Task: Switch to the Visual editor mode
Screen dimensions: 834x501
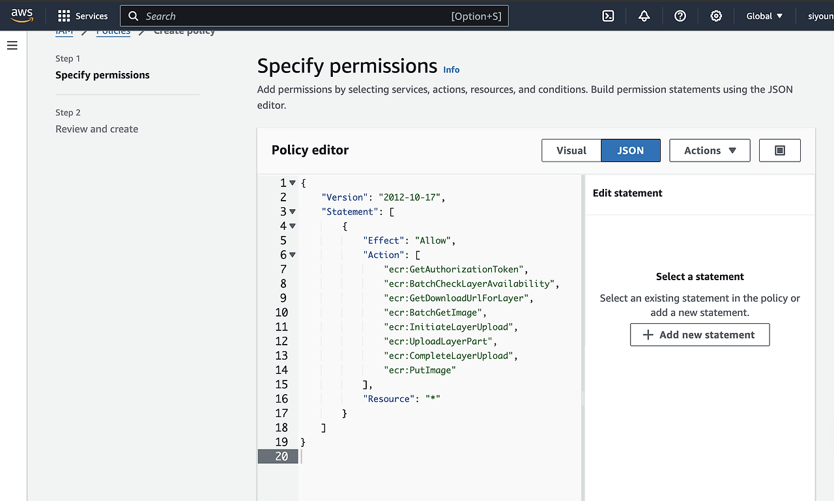Action: tap(571, 150)
